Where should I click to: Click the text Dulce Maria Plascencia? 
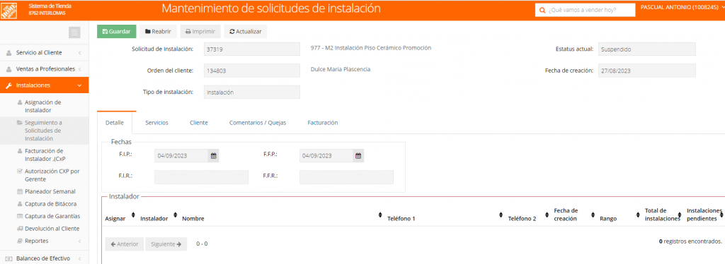click(x=341, y=70)
